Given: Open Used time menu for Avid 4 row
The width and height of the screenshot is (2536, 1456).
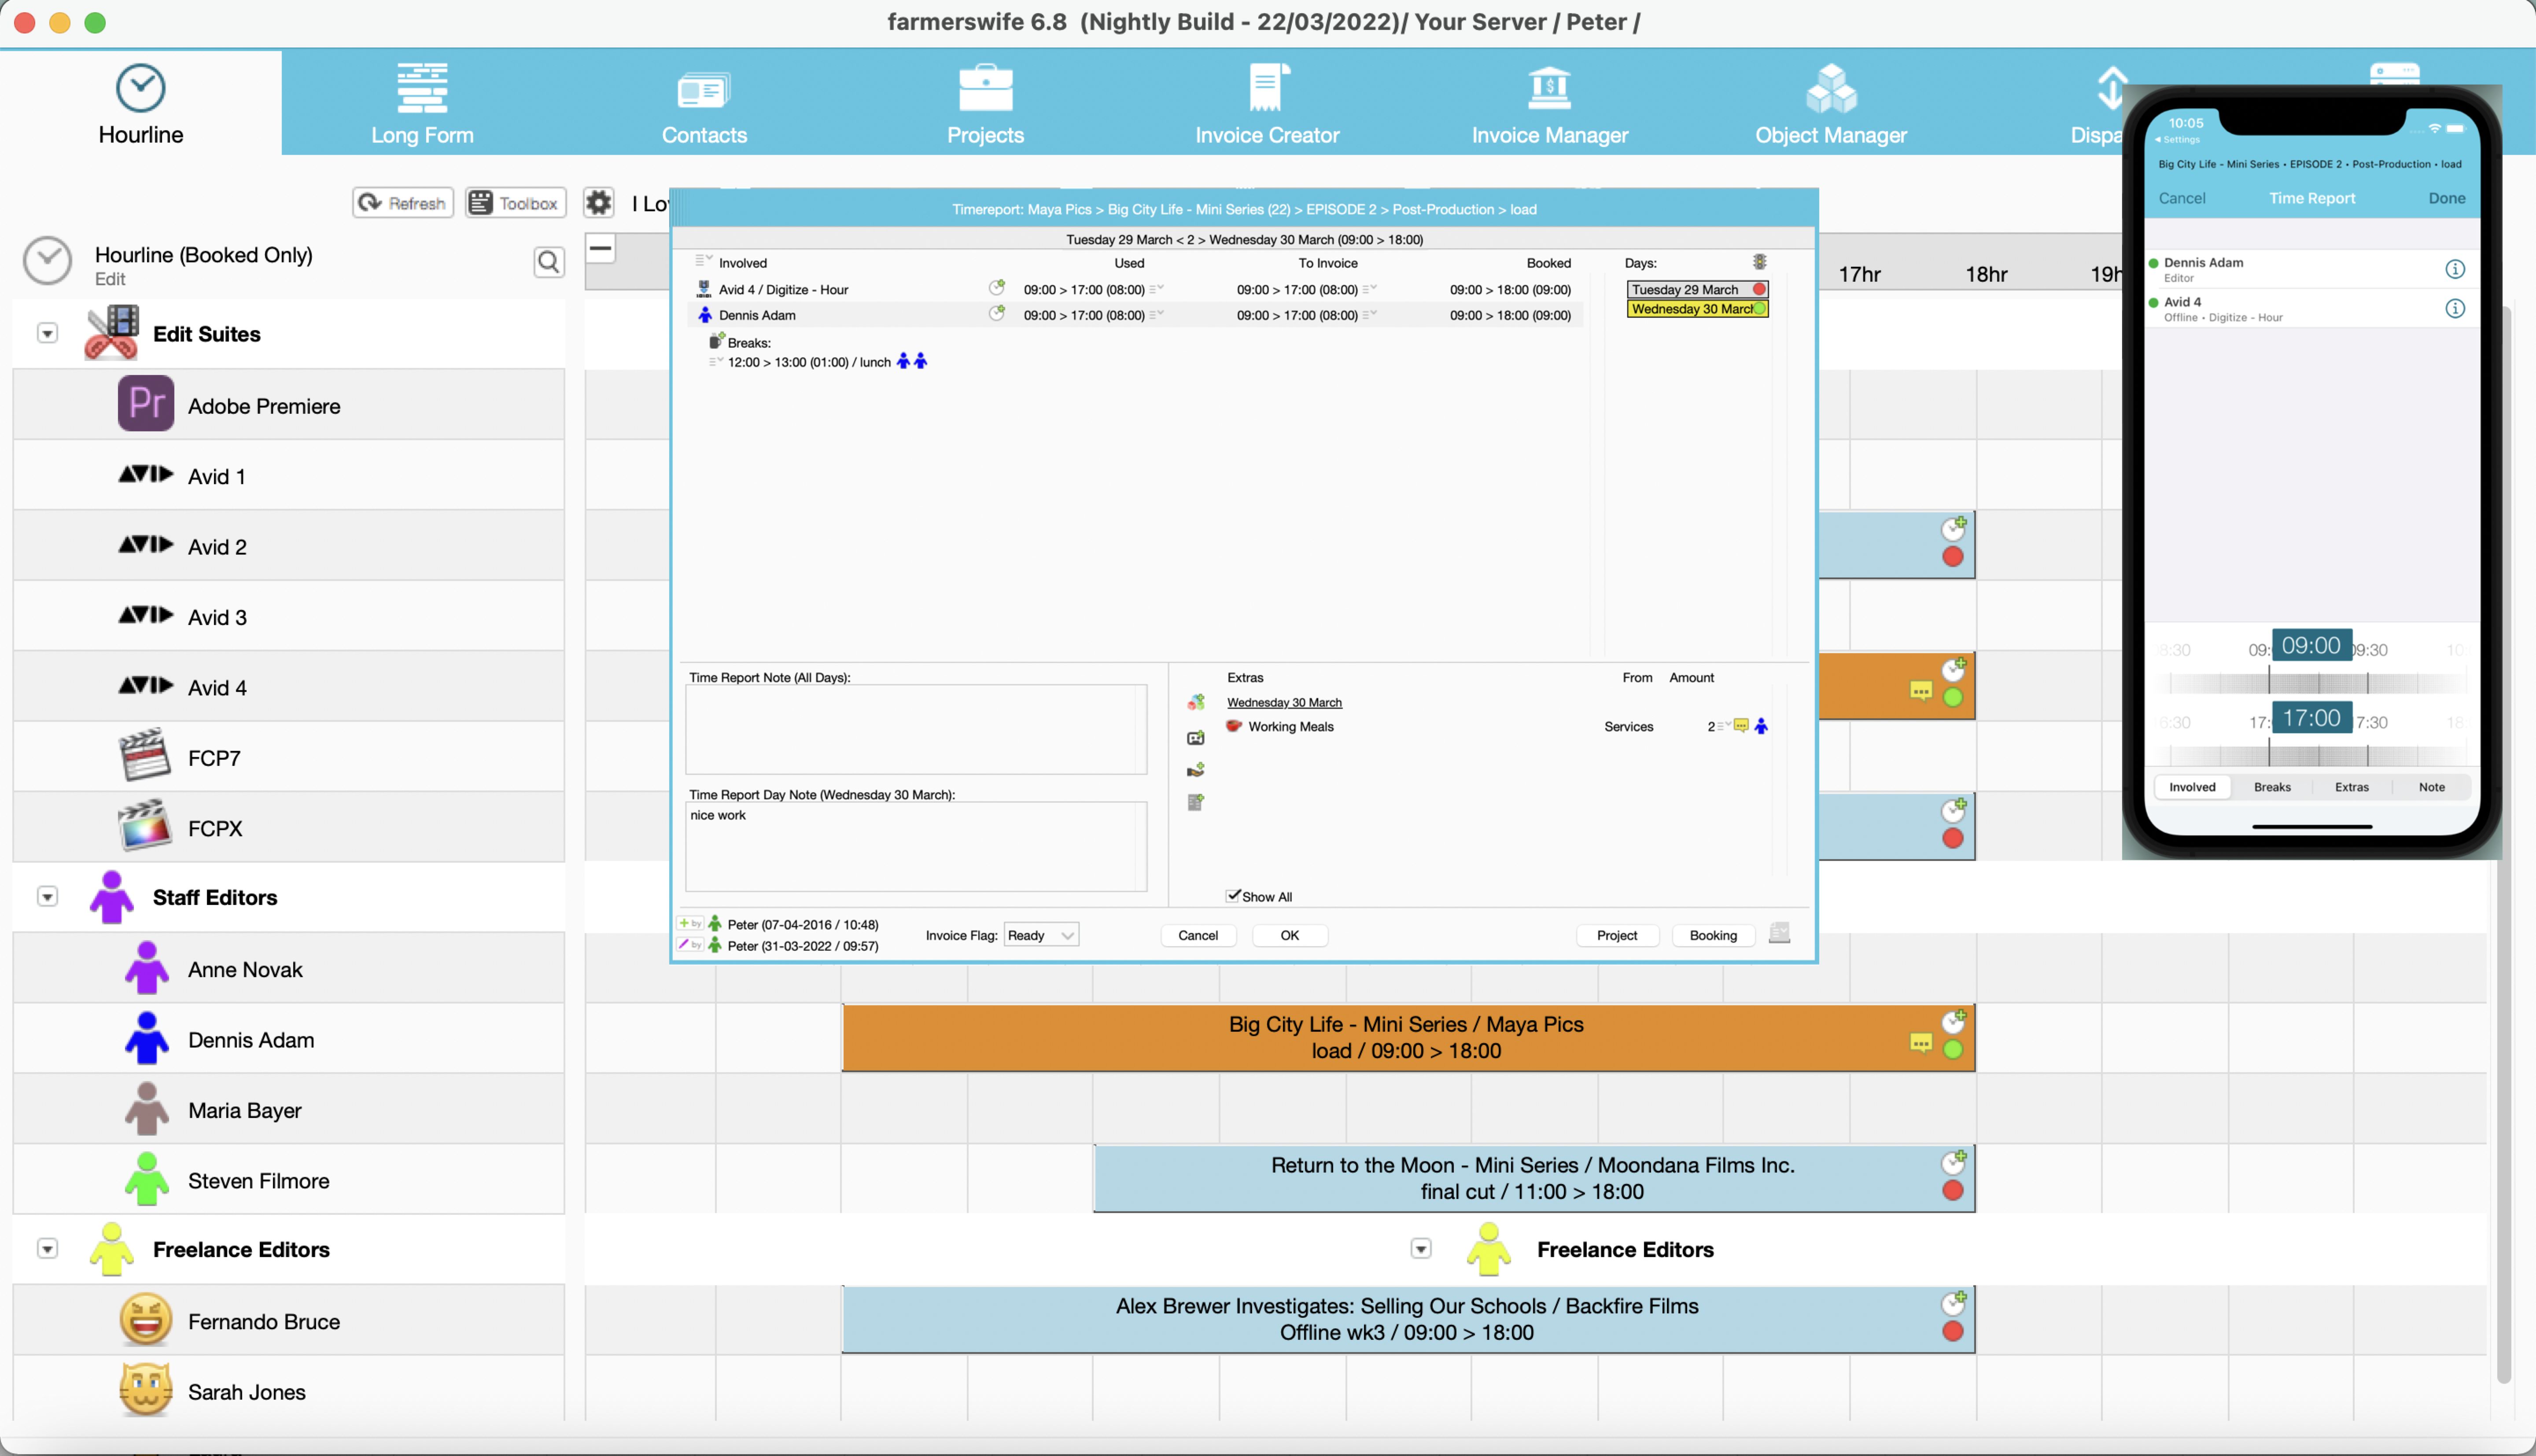Looking at the screenshot, I should pyautogui.click(x=1157, y=289).
